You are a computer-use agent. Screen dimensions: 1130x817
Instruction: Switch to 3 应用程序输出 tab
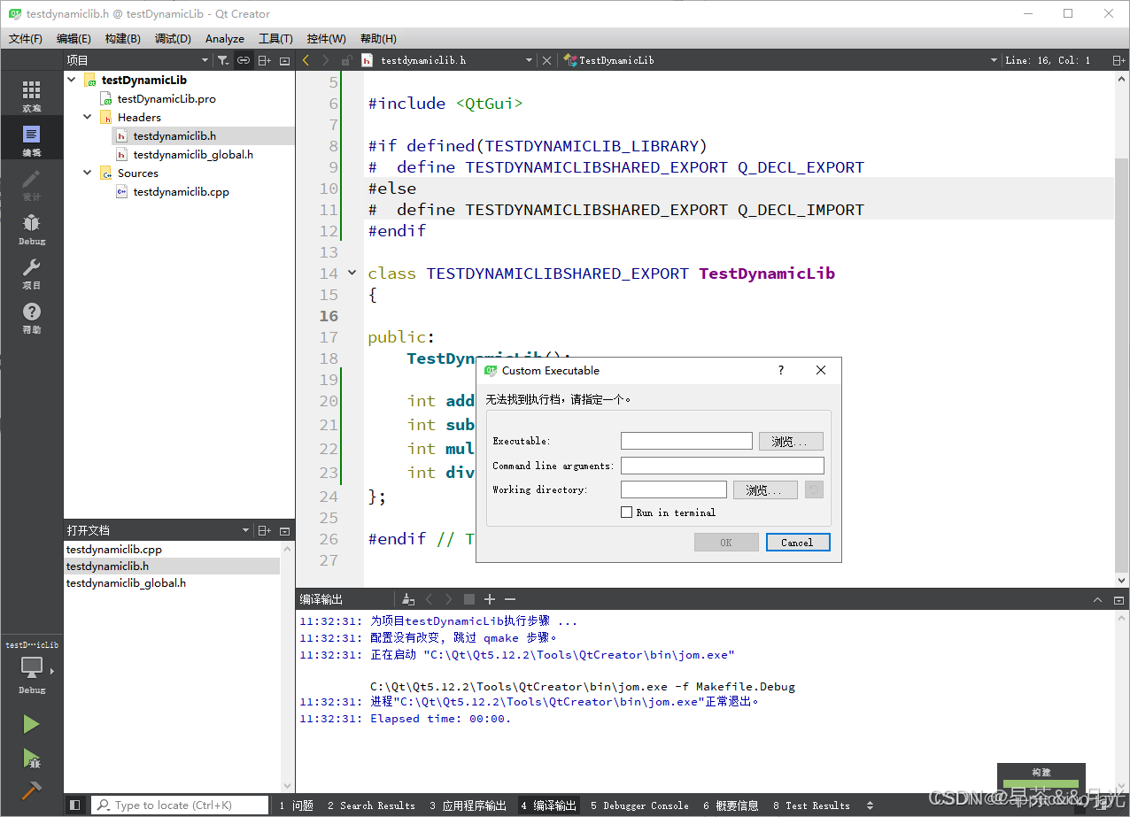click(468, 805)
